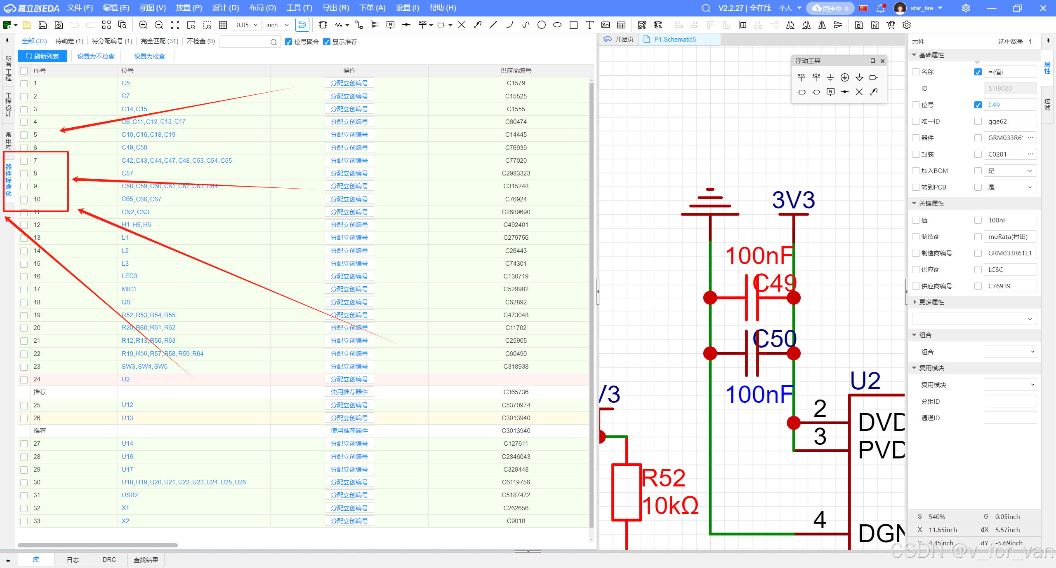1056x568 pixels.
Task: Check the box for row 24 U2
Action: point(24,379)
